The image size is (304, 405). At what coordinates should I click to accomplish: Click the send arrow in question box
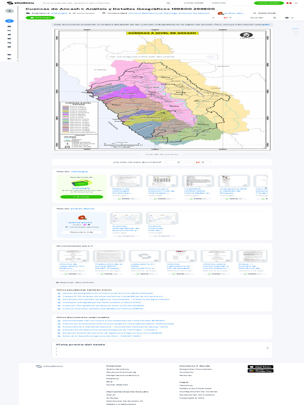click(x=211, y=57)
